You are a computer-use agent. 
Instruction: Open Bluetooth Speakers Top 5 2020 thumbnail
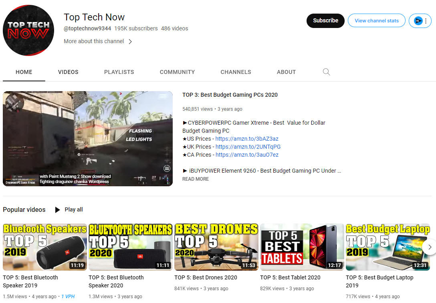[130, 247]
